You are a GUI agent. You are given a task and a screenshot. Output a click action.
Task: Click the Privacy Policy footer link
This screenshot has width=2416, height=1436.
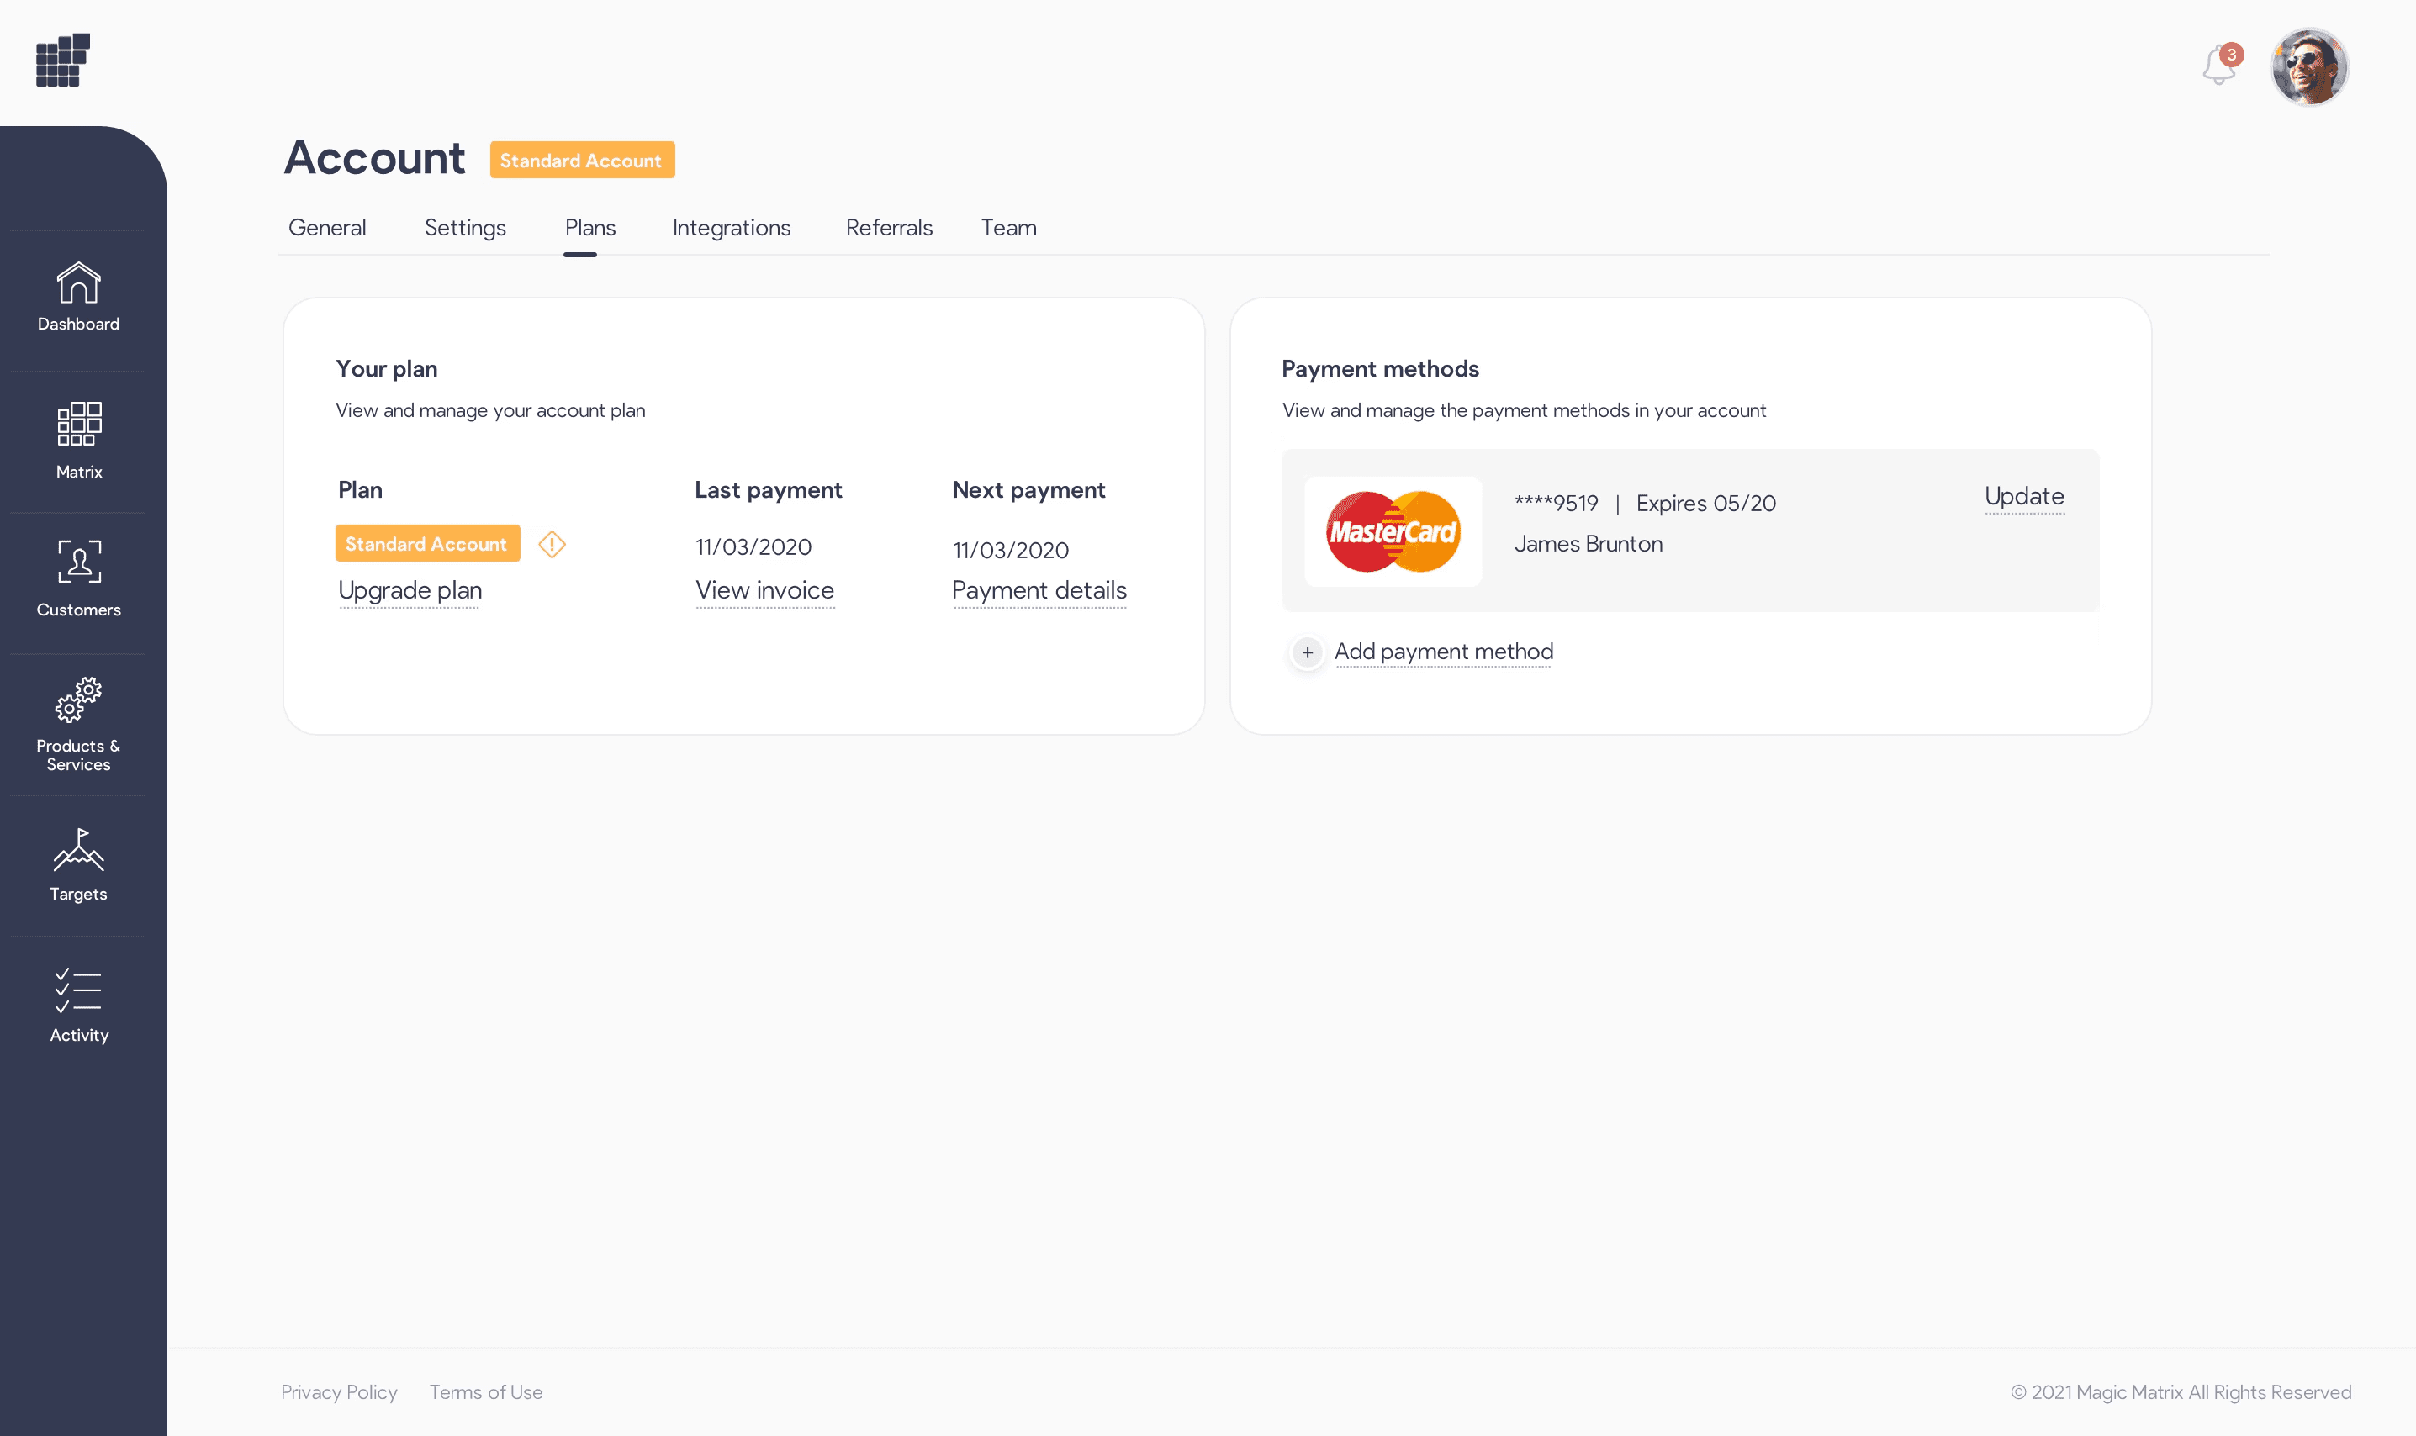pyautogui.click(x=339, y=1392)
